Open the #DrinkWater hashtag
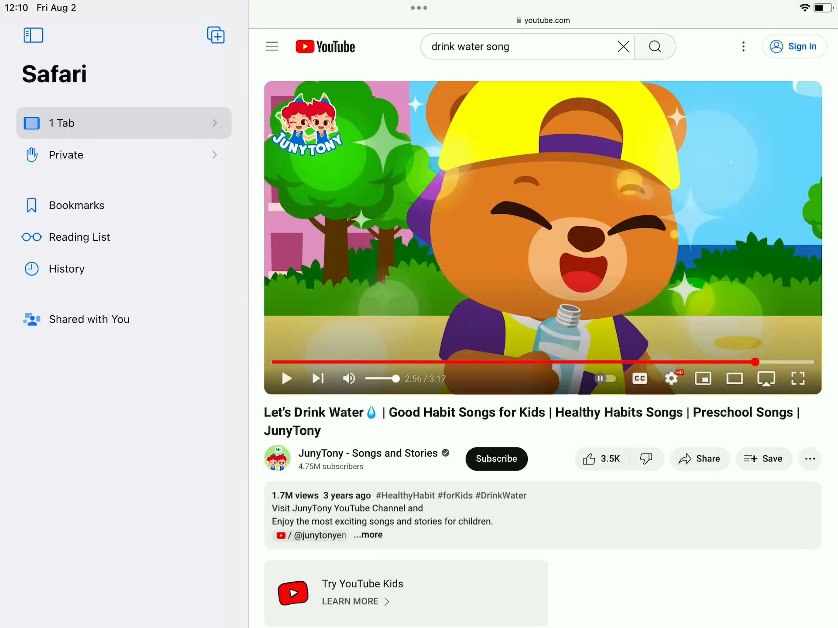Screen dimensions: 838x628 (x=501, y=495)
